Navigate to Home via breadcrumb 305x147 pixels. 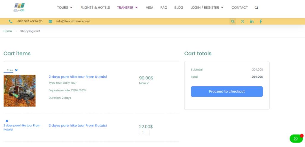pos(8,31)
